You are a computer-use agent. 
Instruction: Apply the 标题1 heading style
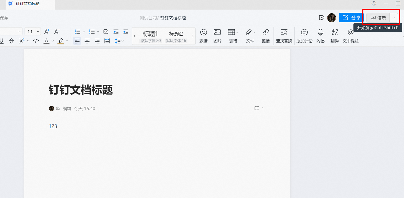click(151, 36)
